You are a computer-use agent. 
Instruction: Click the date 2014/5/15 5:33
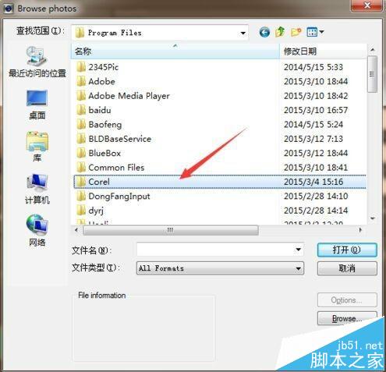point(313,67)
